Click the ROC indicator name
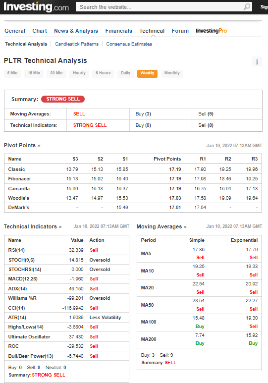Image resolution: width=268 pixels, height=383 pixels. pos(13,346)
